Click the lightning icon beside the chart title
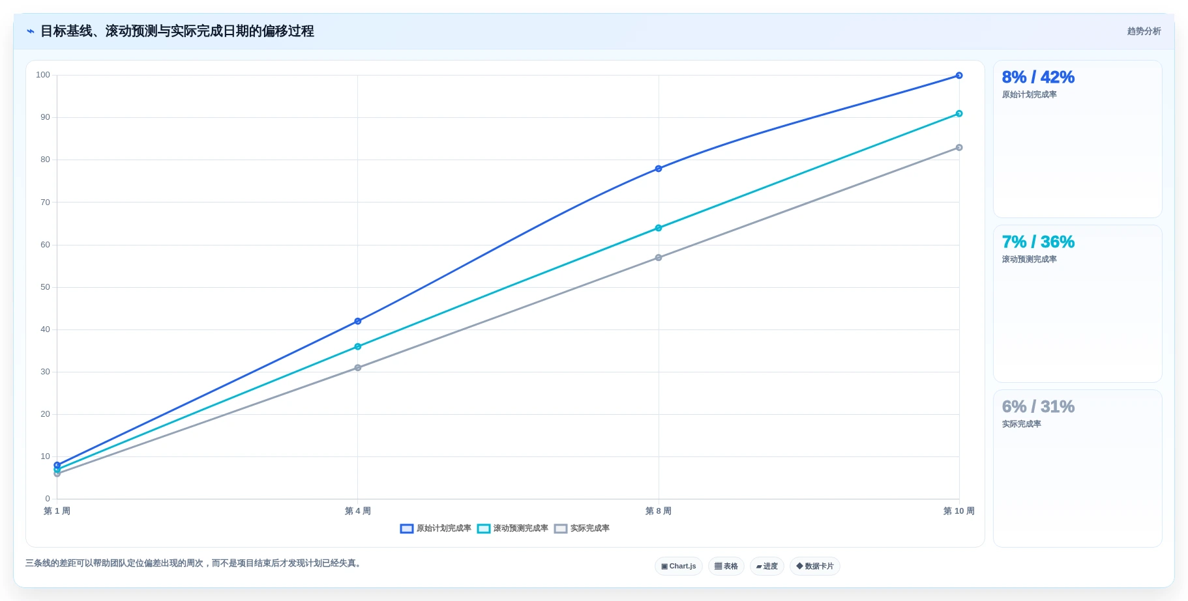Viewport: 1188px width, 601px height. coord(30,31)
